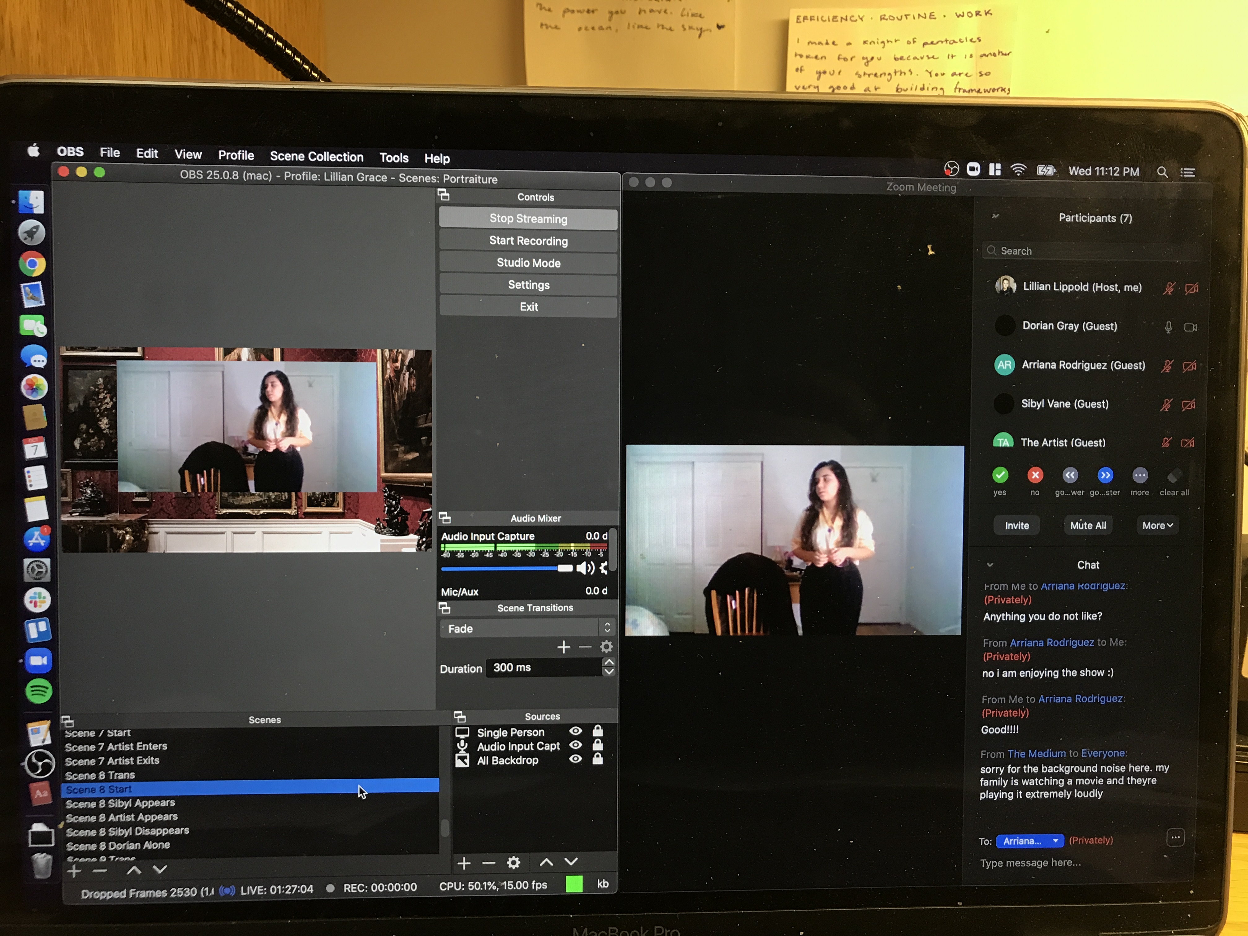Move source up with arrow
This screenshot has height=936, width=1248.
click(x=546, y=862)
